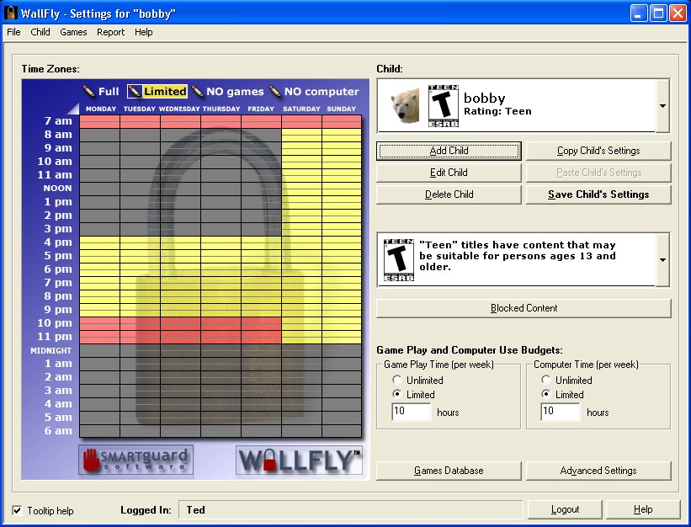This screenshot has height=527, width=691.
Task: Select the FRIDAY column header
Action: (x=261, y=109)
